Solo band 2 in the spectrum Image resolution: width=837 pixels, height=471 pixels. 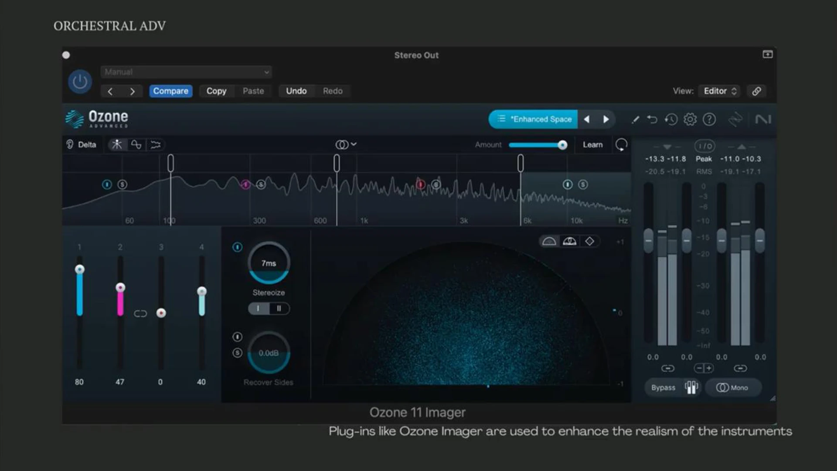[x=261, y=184]
